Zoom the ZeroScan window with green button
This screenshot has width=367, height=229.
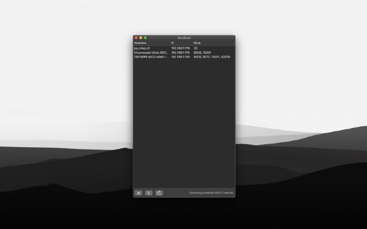pos(145,38)
